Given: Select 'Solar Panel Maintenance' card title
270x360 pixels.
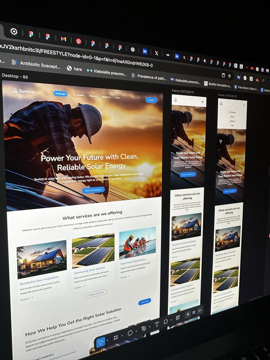Looking at the screenshot, I should [133, 261].
